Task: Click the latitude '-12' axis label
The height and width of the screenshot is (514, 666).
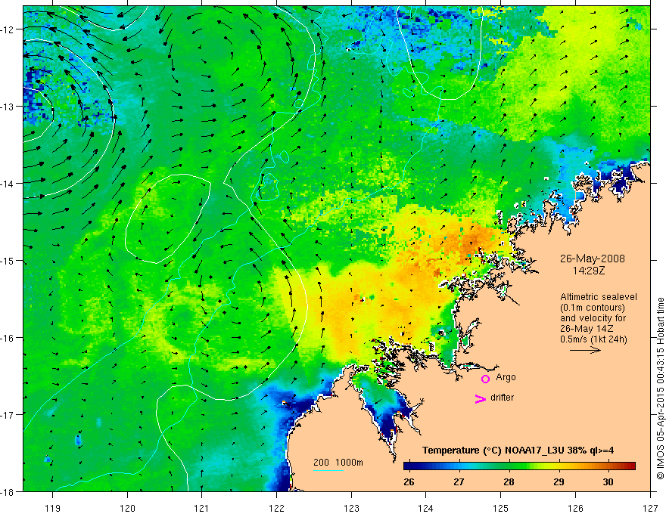Action: (8, 29)
